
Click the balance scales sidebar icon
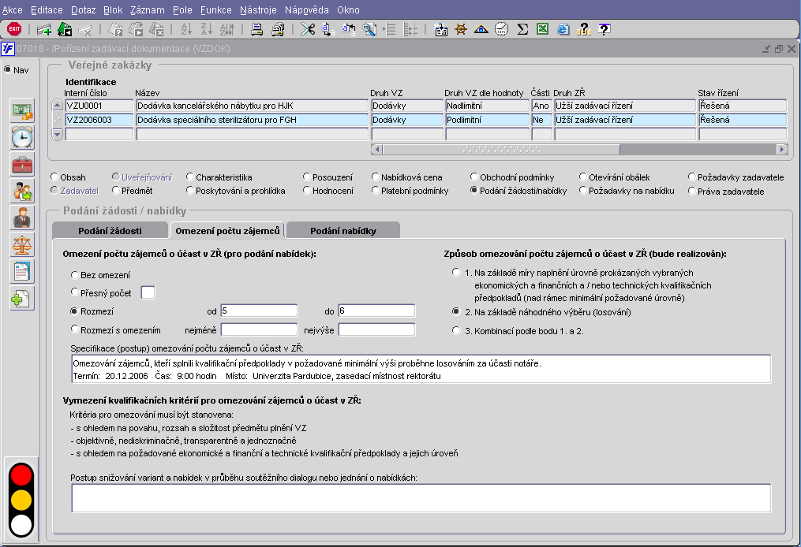(22, 244)
